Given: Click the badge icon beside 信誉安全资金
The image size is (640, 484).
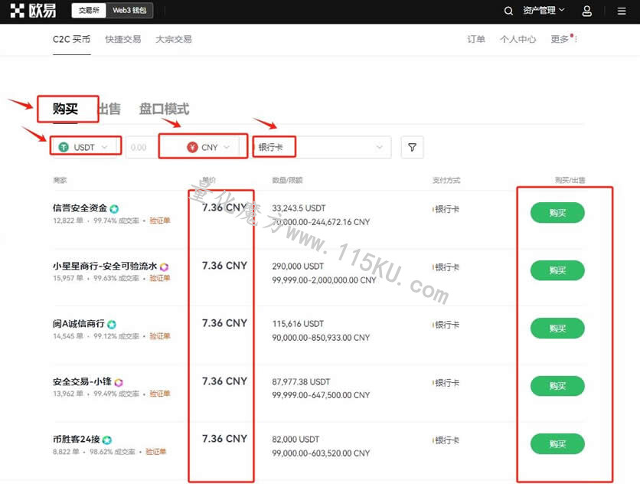Looking at the screenshot, I should (114, 209).
